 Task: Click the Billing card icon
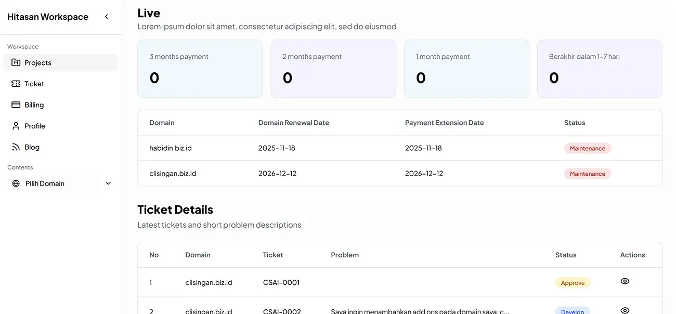16,104
